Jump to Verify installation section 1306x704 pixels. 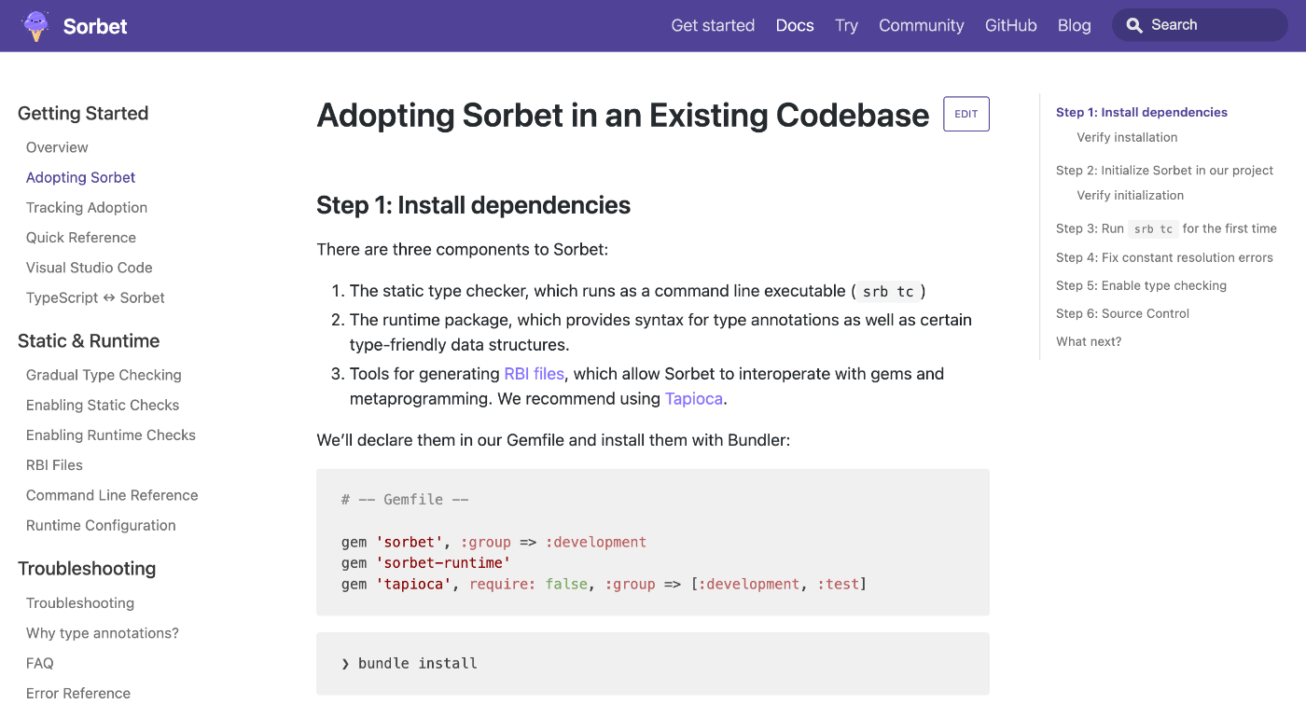(1127, 137)
